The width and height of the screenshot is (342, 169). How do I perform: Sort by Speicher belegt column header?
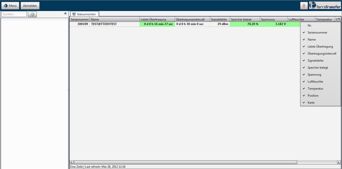coord(245,19)
